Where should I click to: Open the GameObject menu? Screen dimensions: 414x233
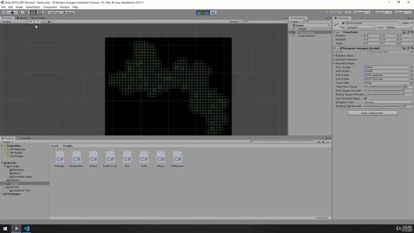point(33,7)
